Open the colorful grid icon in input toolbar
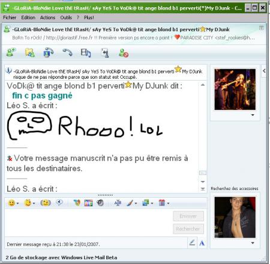Image resolution: width=270 pixels, height=264 pixels. [88, 203]
